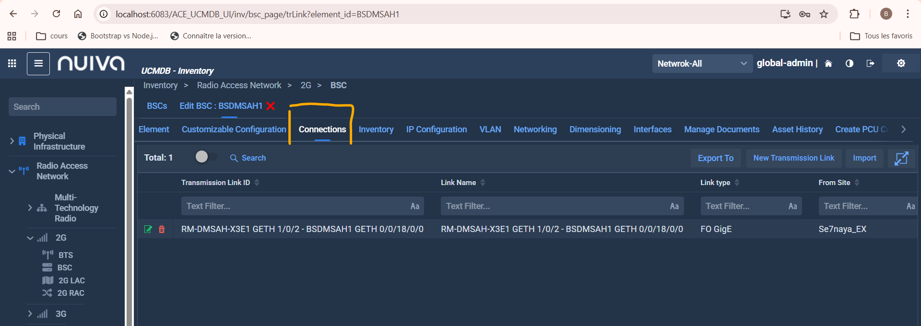This screenshot has height=326, width=921.
Task: Close the Edit BSC tab with red X
Action: click(x=271, y=106)
